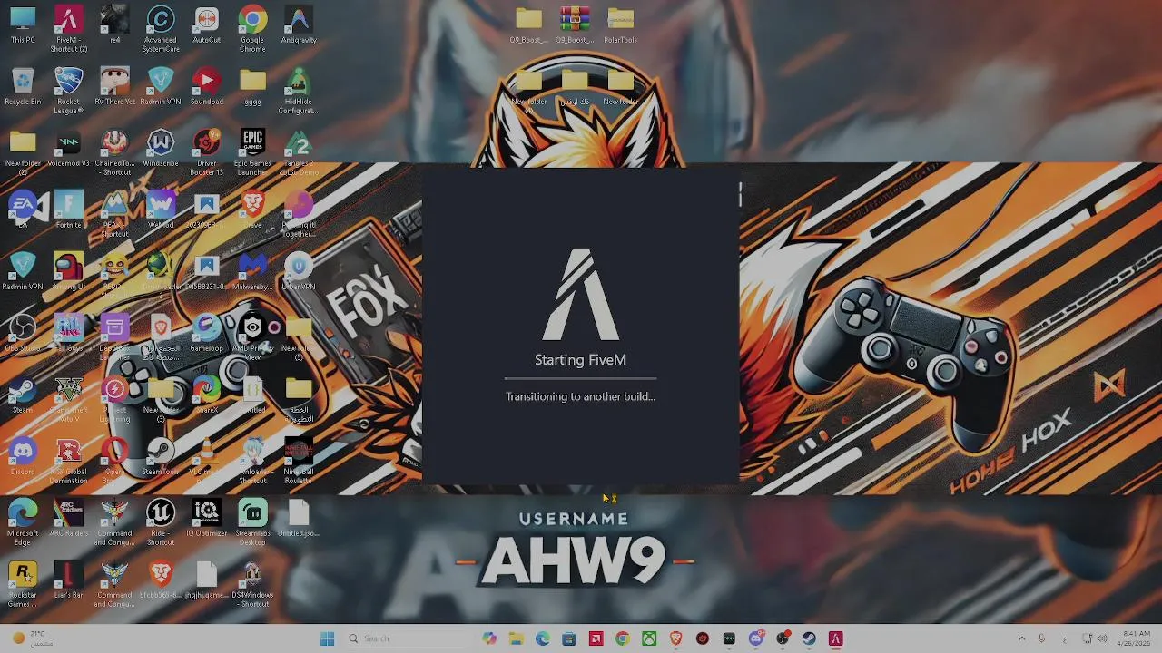Switch to Steam in the taskbar
Image resolution: width=1162 pixels, height=653 pixels.
809,638
